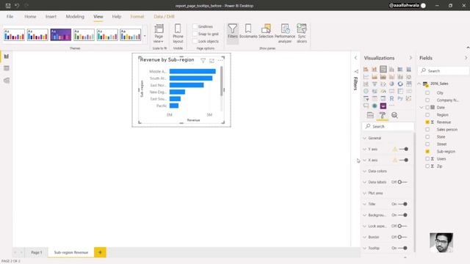Viewport: 470px width, 264px height.
Task: Click the undo icon in title bar
Action: [17, 5]
